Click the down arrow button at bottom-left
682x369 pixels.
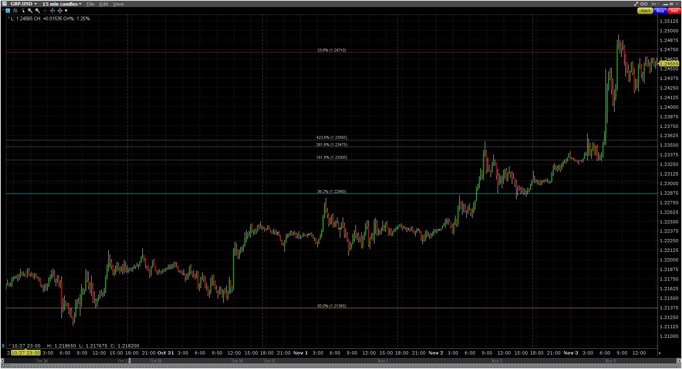click(x=8, y=366)
